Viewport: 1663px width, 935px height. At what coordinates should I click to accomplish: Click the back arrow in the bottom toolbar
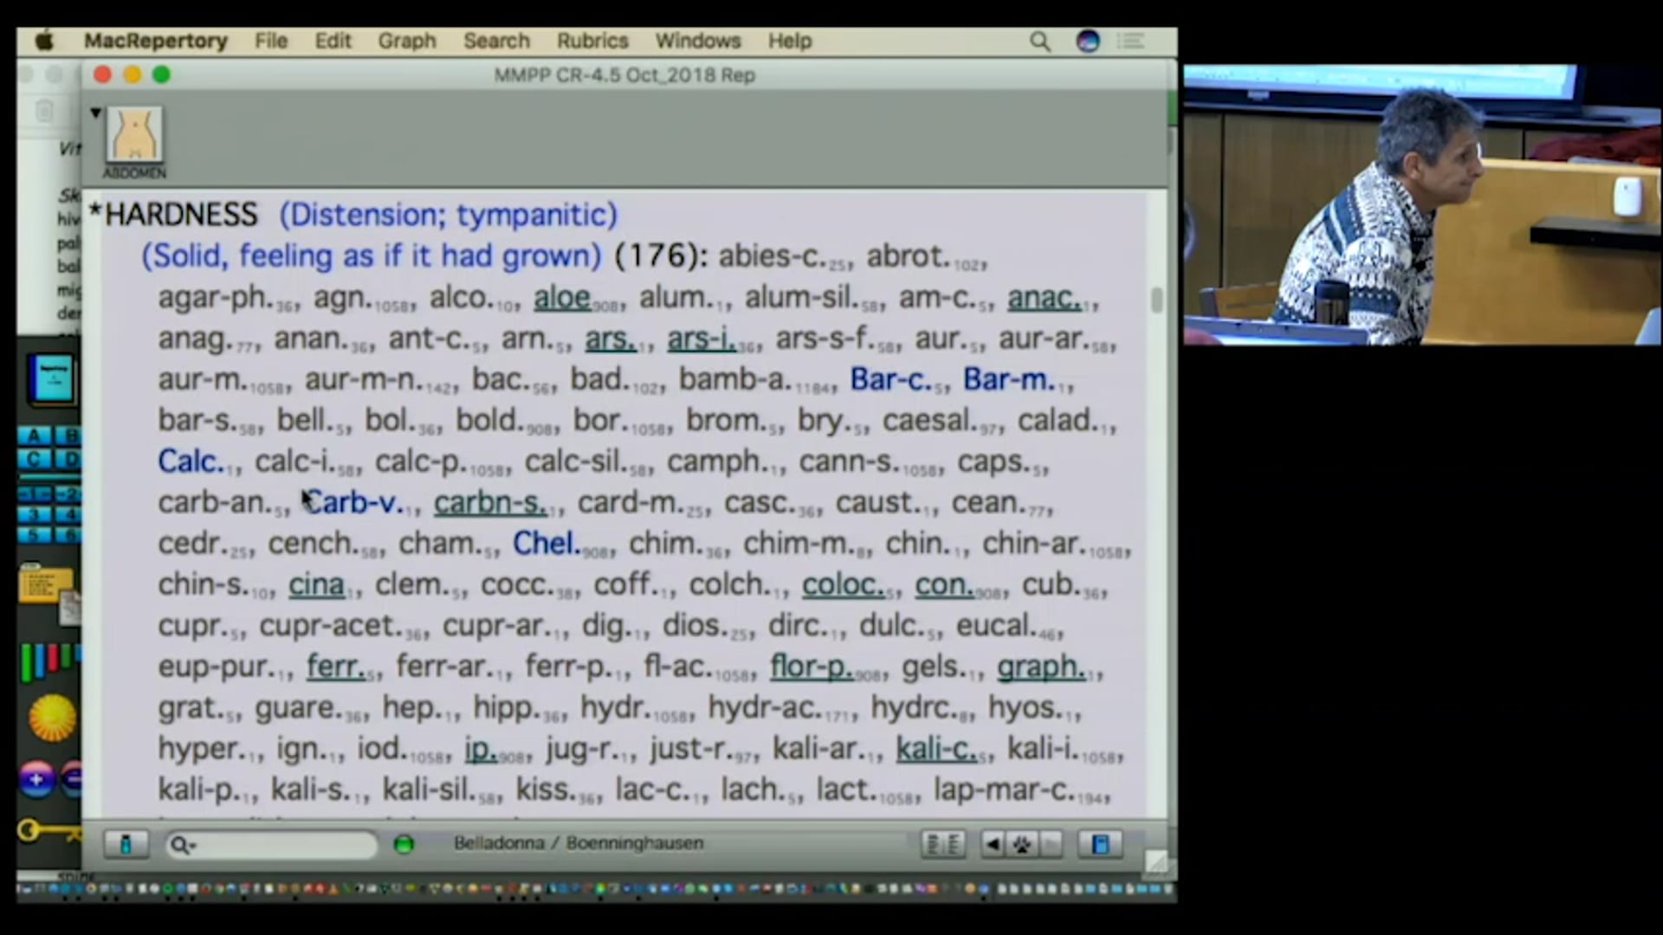click(x=993, y=844)
